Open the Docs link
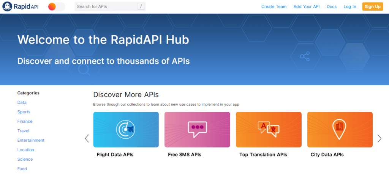 (331, 7)
